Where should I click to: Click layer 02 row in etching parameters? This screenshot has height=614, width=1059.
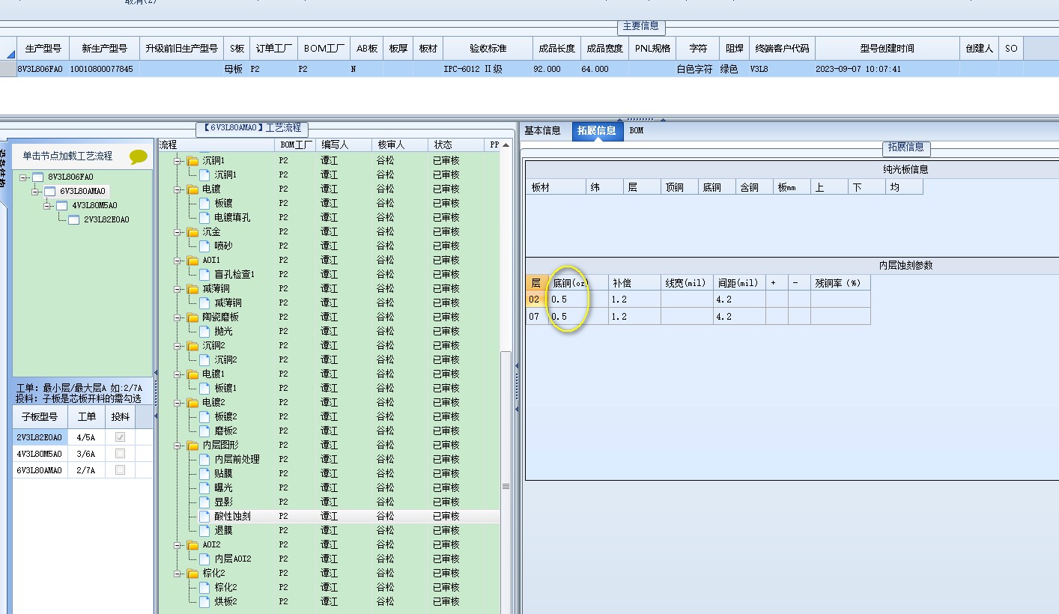coord(698,300)
